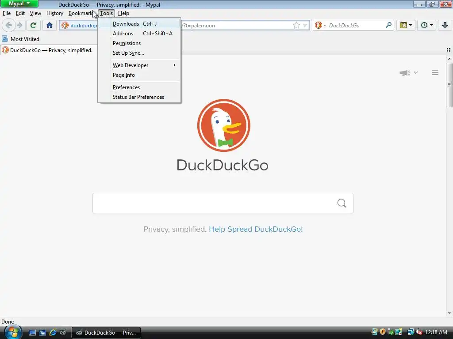Open the History menu
This screenshot has height=339, width=453.
click(54, 13)
